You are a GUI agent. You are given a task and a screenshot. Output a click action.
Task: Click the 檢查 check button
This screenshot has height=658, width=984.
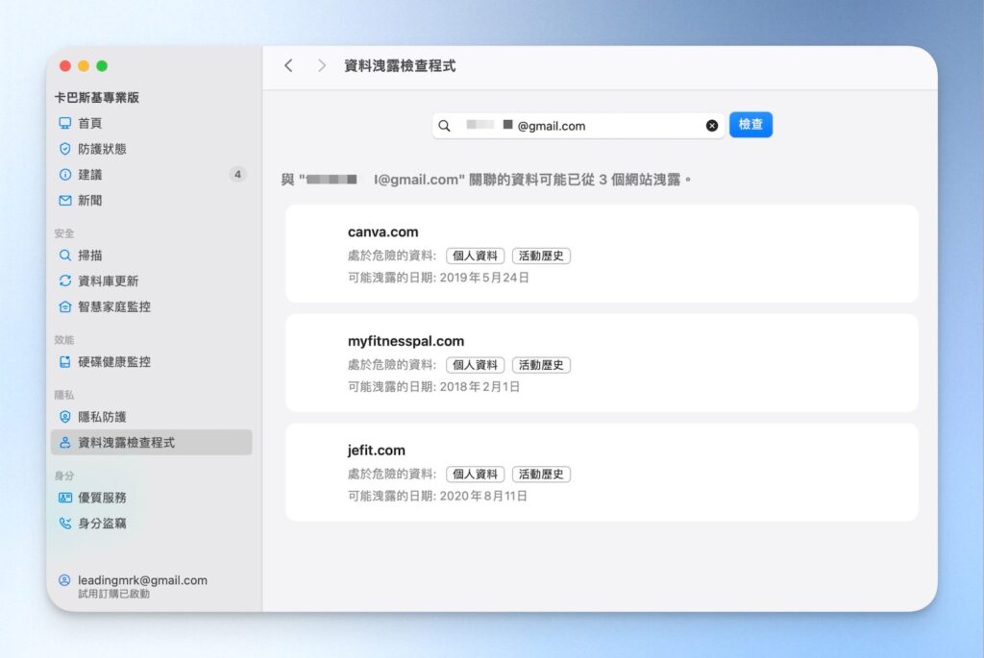point(750,125)
